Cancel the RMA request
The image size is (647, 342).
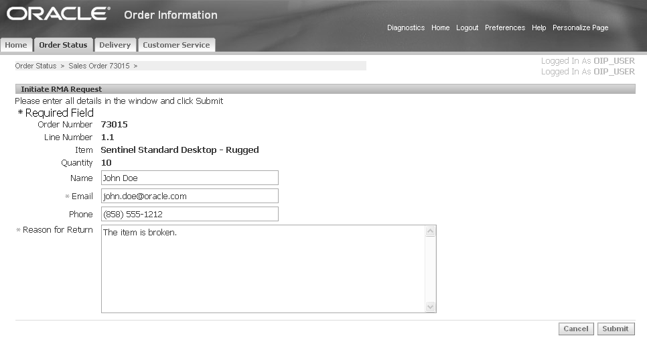[576, 329]
